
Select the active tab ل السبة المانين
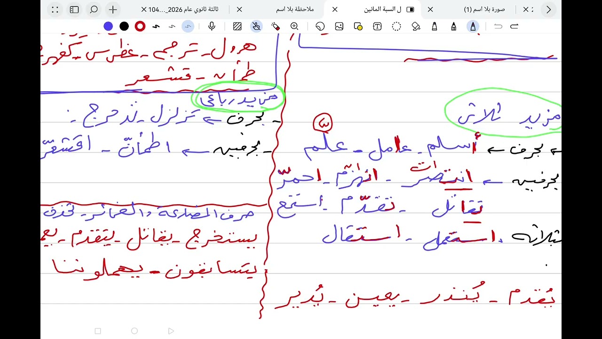tap(383, 9)
